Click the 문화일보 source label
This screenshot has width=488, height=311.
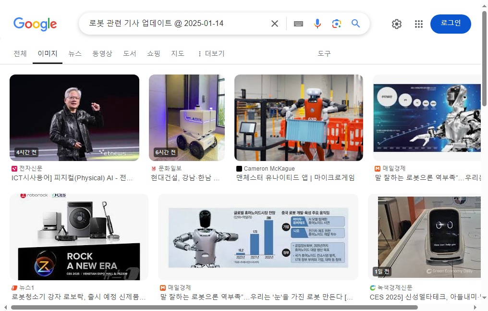170,168
